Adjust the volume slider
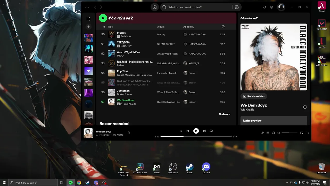 (289, 133)
